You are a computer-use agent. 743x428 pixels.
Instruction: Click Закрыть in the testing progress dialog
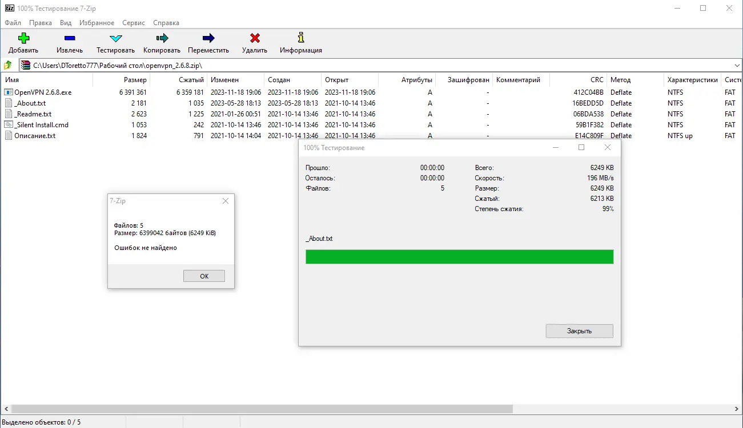[x=579, y=331]
